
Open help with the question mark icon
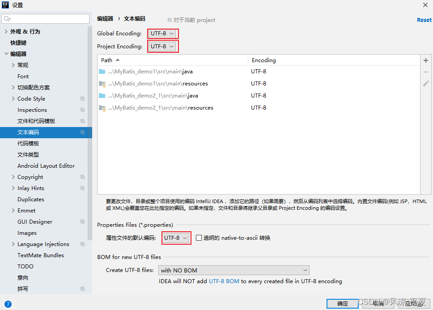point(8,304)
